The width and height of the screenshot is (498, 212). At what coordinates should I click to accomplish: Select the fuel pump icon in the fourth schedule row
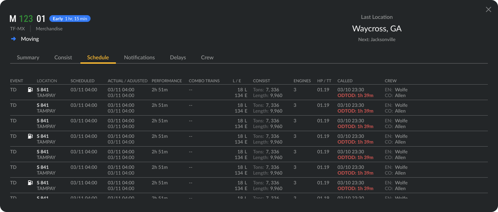point(30,136)
